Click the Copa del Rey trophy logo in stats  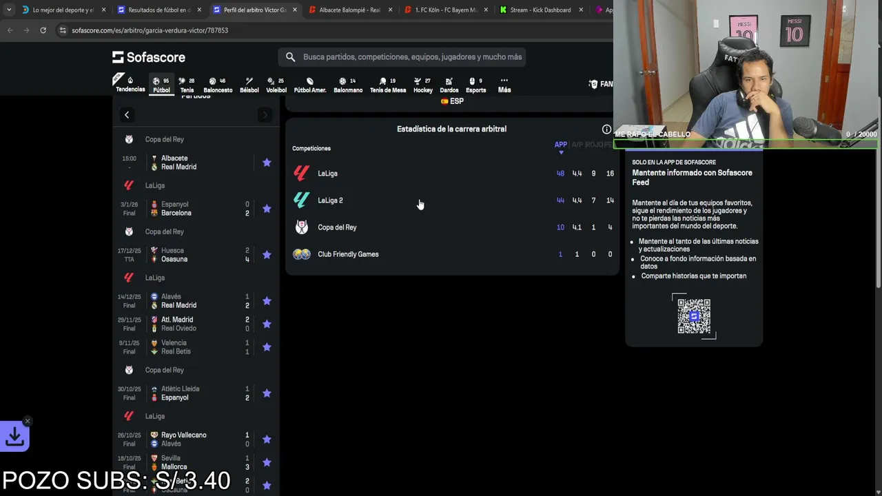(301, 227)
